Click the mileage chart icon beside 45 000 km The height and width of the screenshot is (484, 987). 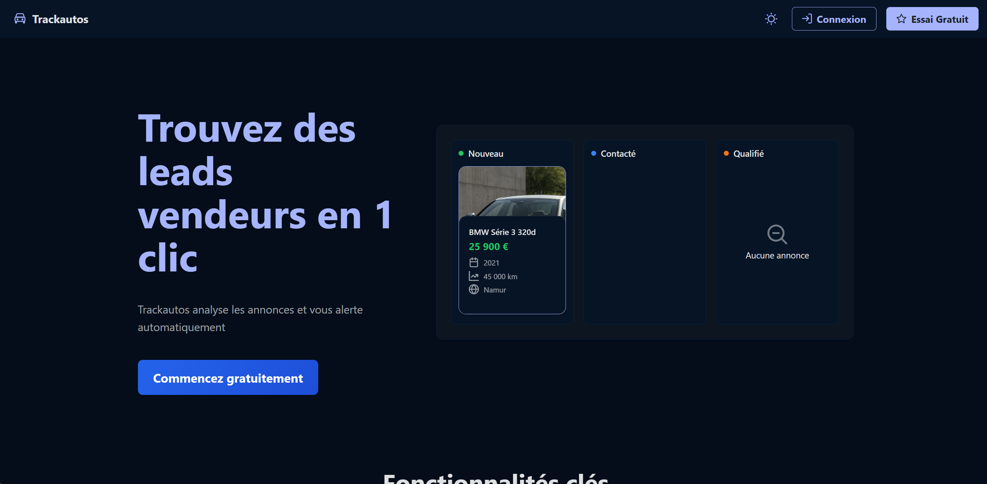pos(474,276)
